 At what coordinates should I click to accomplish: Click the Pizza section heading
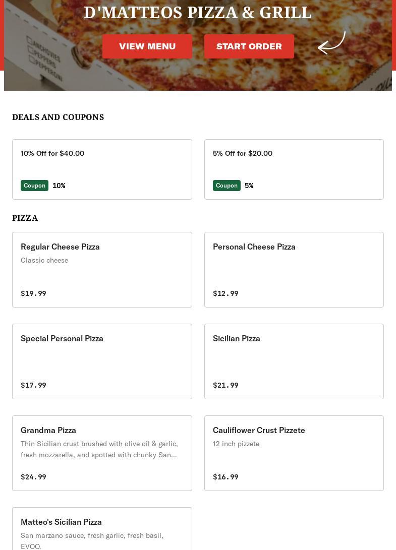(x=25, y=218)
